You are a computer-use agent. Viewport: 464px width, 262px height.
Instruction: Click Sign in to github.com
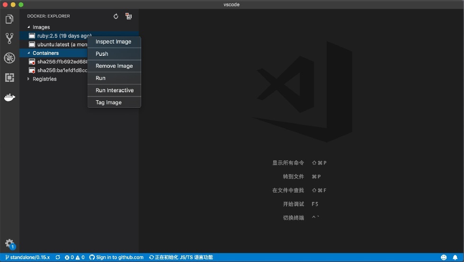click(116, 257)
